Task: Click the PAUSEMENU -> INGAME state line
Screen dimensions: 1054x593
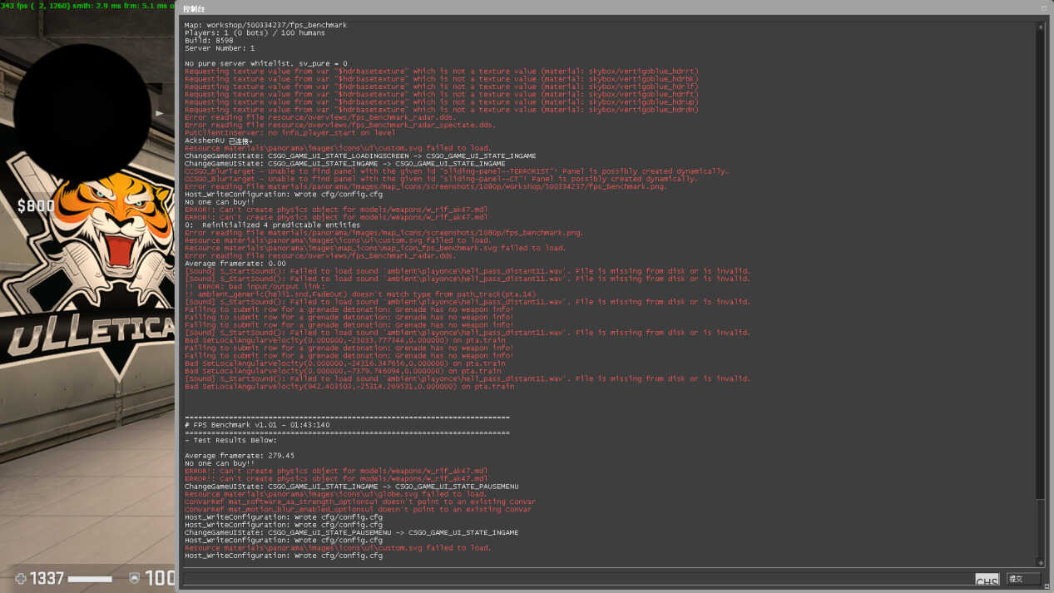Action: click(352, 532)
